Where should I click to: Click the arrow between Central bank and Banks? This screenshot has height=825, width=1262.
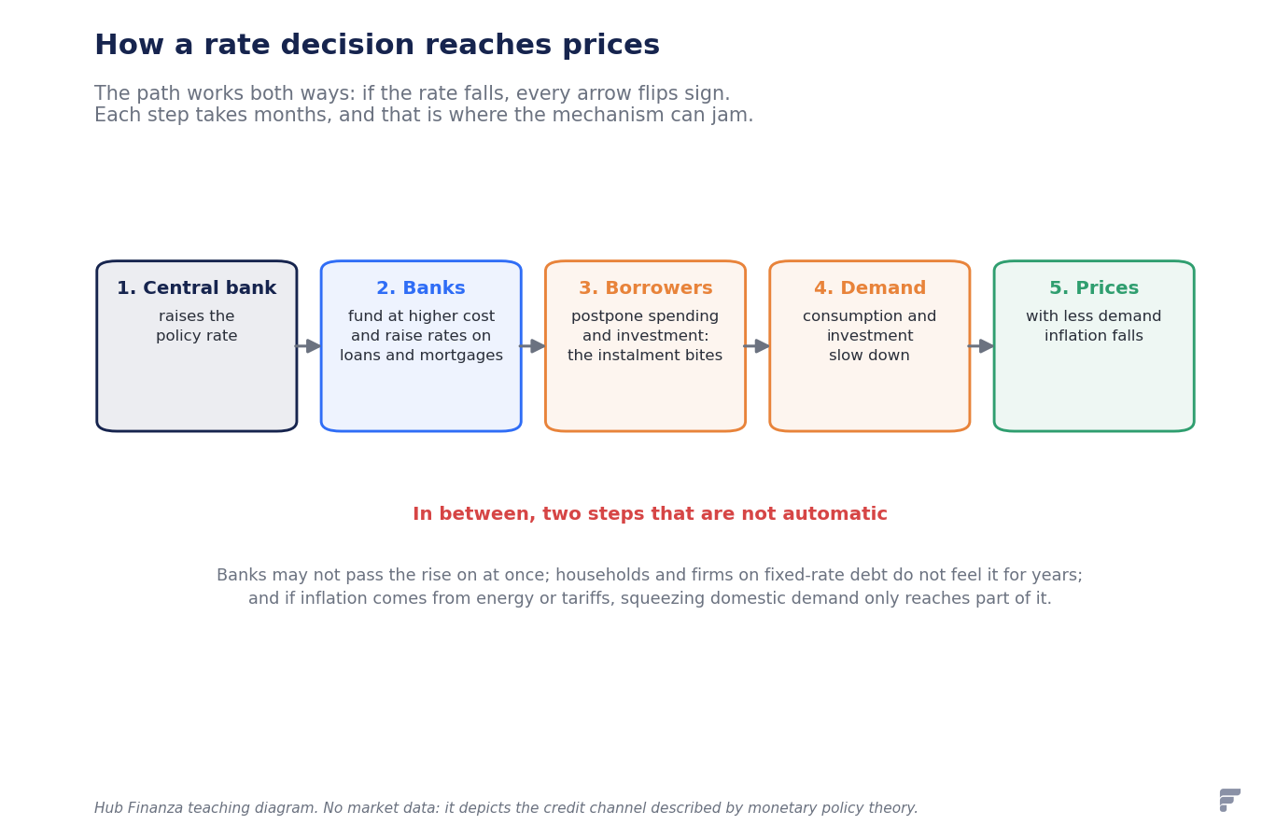[x=309, y=346]
